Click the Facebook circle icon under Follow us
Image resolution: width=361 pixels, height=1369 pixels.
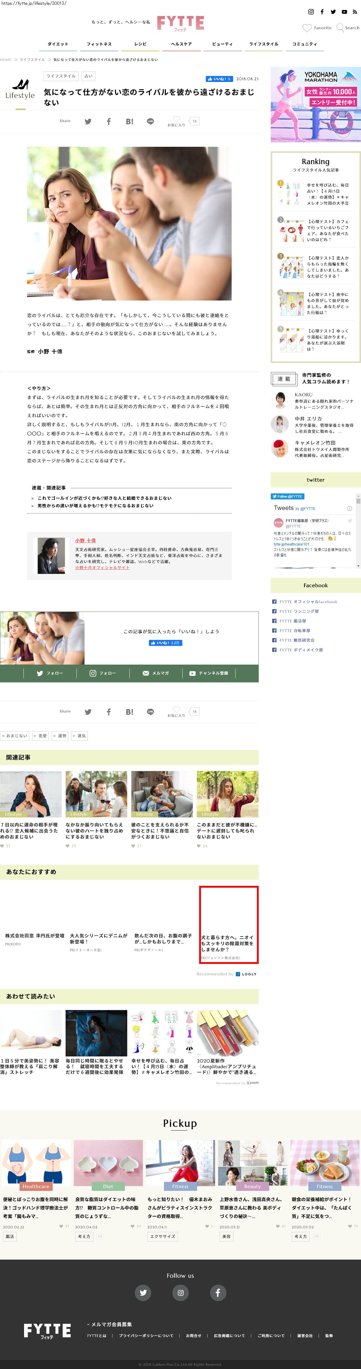(x=218, y=1292)
